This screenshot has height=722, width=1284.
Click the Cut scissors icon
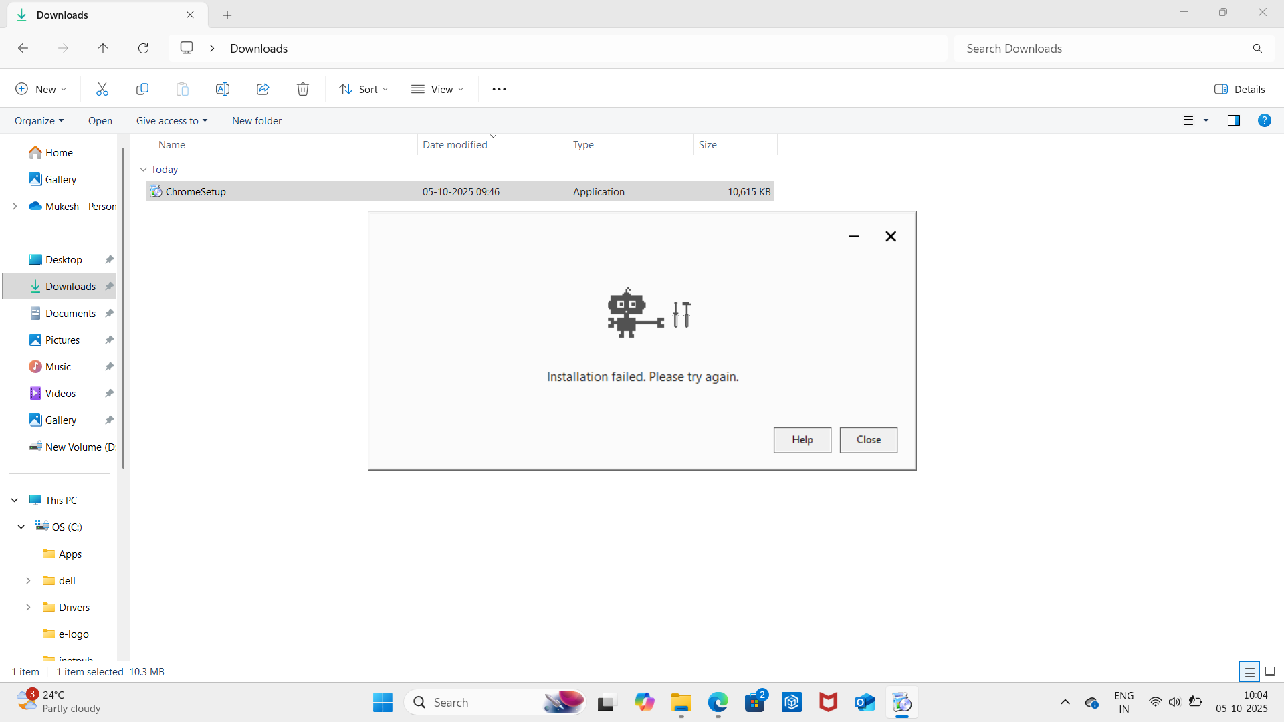tap(102, 89)
